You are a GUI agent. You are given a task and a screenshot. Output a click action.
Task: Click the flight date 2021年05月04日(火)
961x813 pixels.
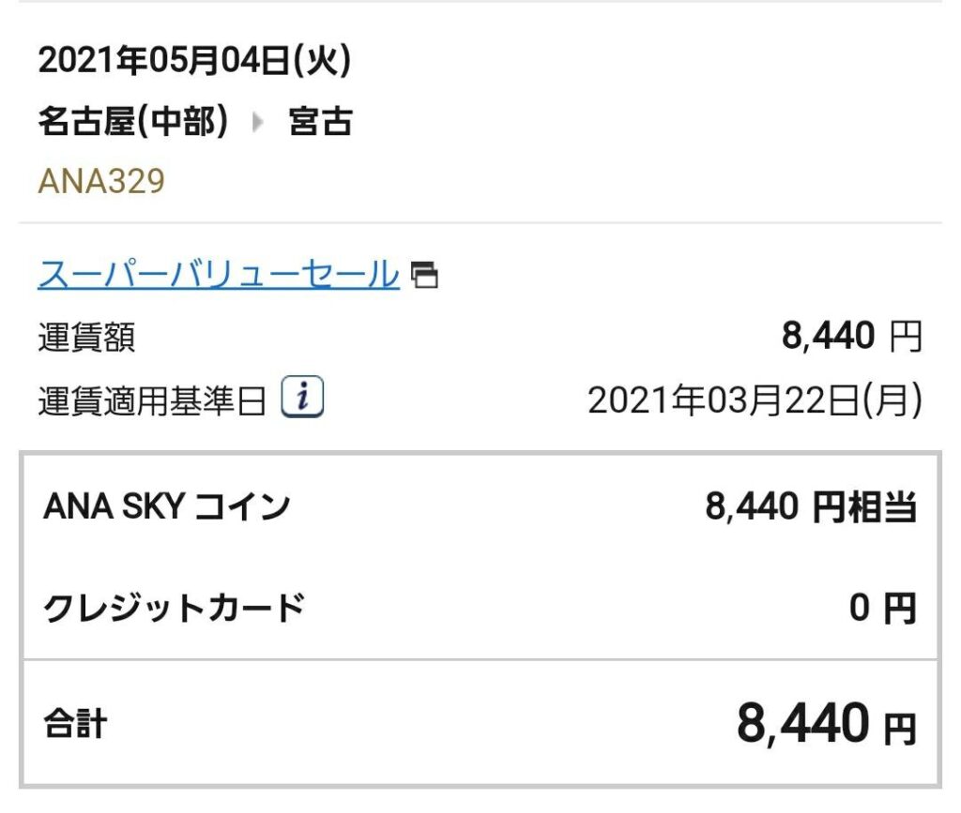tap(195, 61)
